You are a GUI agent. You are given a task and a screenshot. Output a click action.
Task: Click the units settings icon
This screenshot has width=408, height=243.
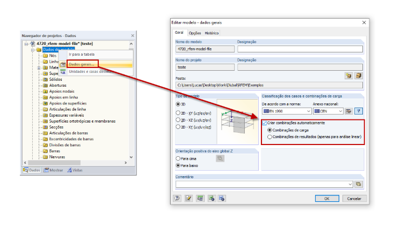click(200, 199)
